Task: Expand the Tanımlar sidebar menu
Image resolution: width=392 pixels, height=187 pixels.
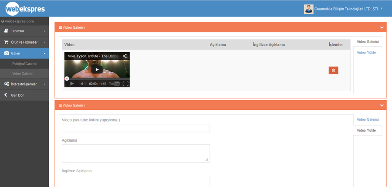Action: tap(24, 31)
